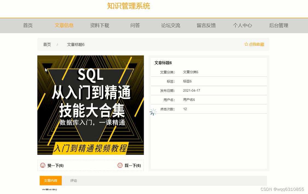The image size is (308, 194).
Task: Open 个人中心 navigation item
Action: point(242,25)
